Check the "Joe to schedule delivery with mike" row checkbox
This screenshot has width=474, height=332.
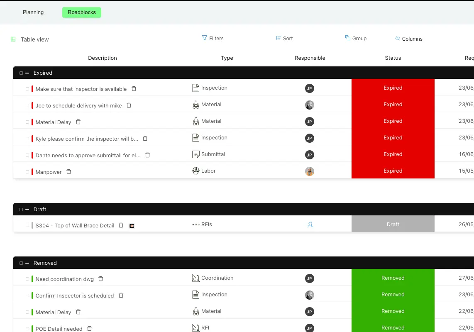pyautogui.click(x=27, y=105)
